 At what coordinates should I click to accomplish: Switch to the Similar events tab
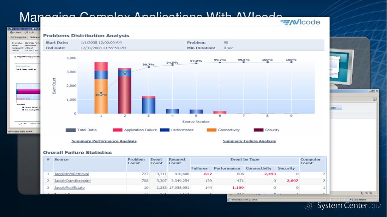35,37
